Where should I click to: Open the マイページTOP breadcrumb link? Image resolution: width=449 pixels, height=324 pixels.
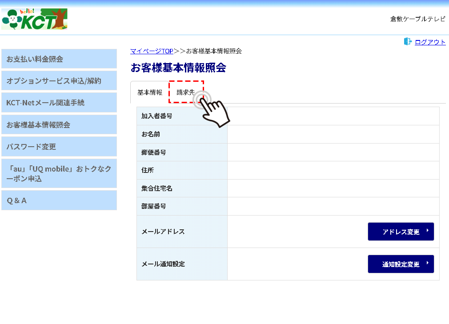click(152, 51)
